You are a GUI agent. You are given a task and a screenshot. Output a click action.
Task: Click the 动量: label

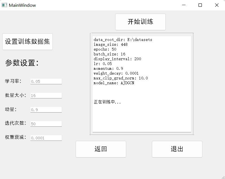[11, 109]
